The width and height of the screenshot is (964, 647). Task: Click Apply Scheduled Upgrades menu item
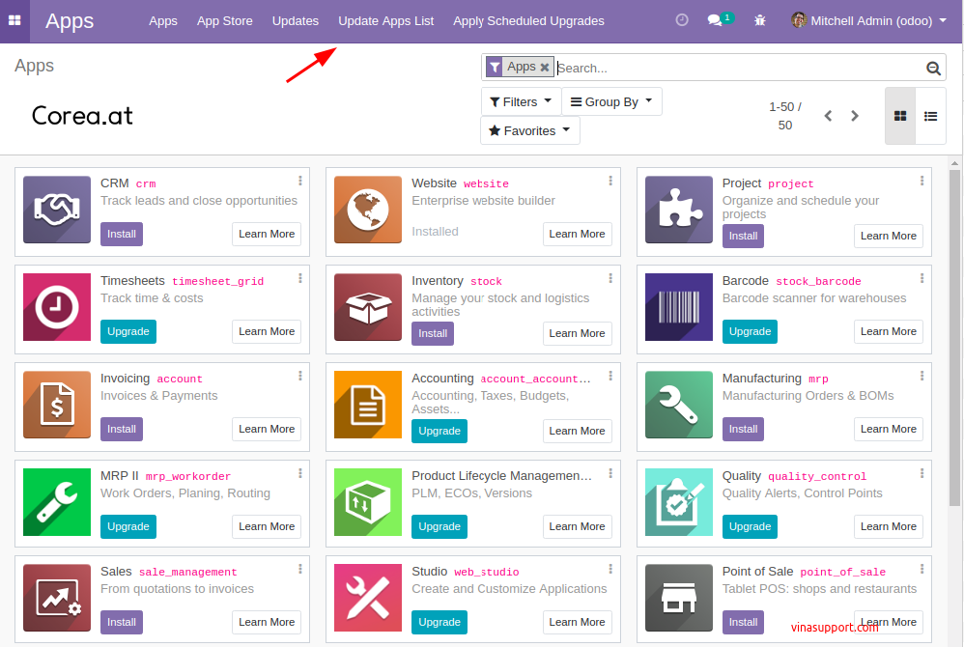(x=528, y=21)
